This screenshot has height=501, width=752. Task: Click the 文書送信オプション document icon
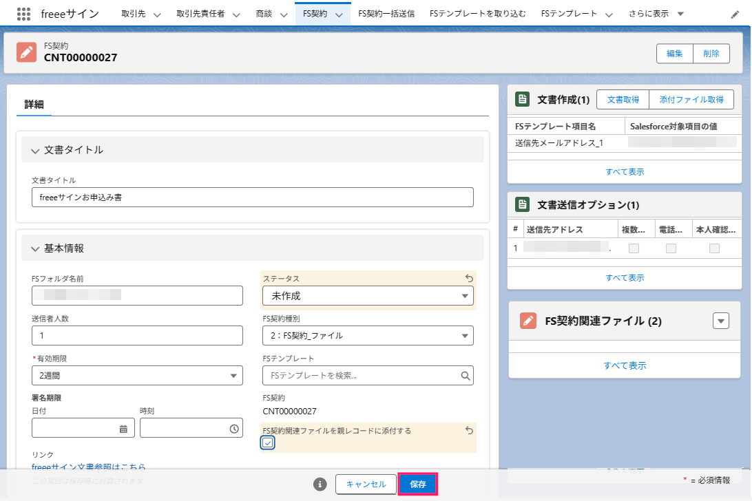click(522, 204)
